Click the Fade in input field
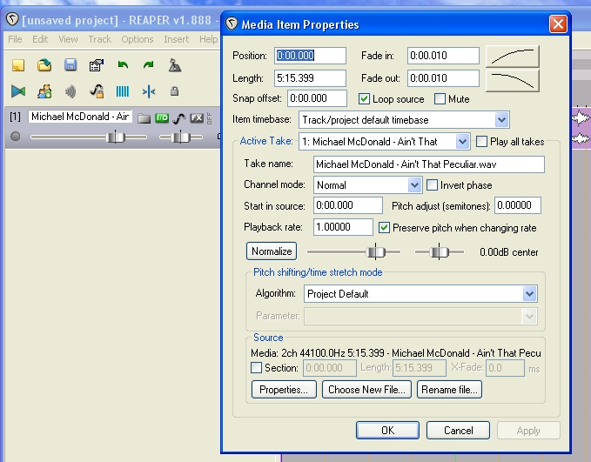 point(443,56)
